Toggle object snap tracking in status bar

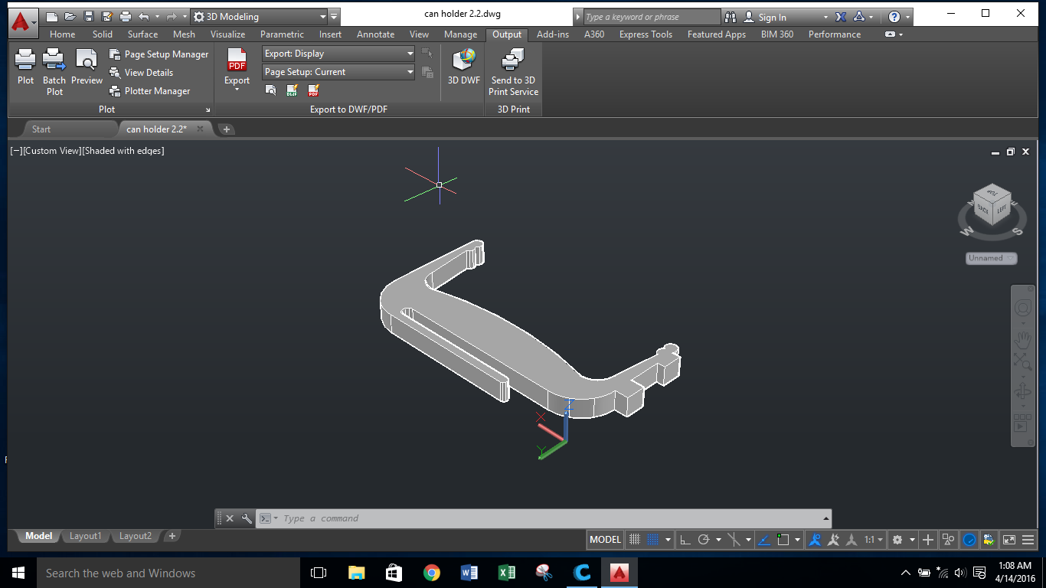(x=763, y=540)
